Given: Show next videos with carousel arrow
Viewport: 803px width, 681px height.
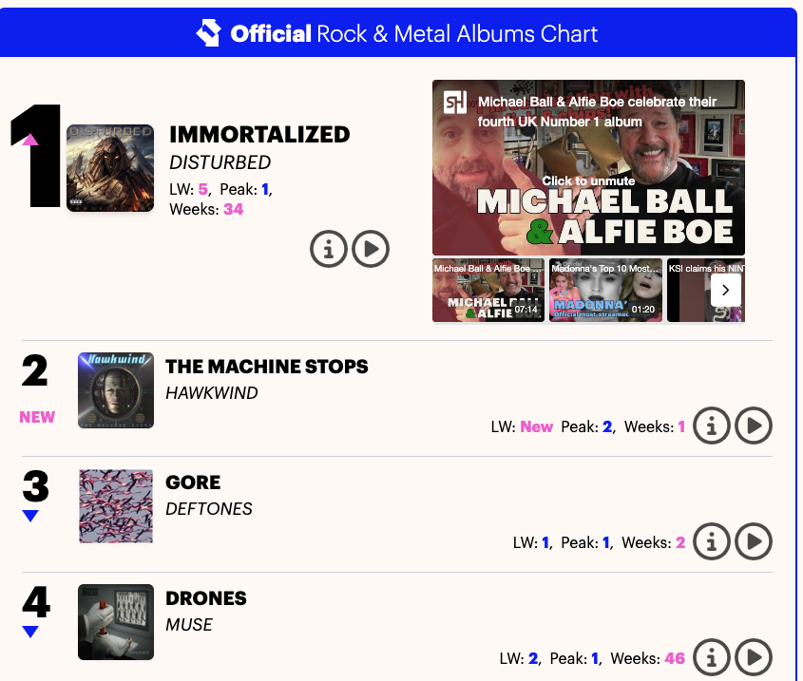Looking at the screenshot, I should pos(726,290).
